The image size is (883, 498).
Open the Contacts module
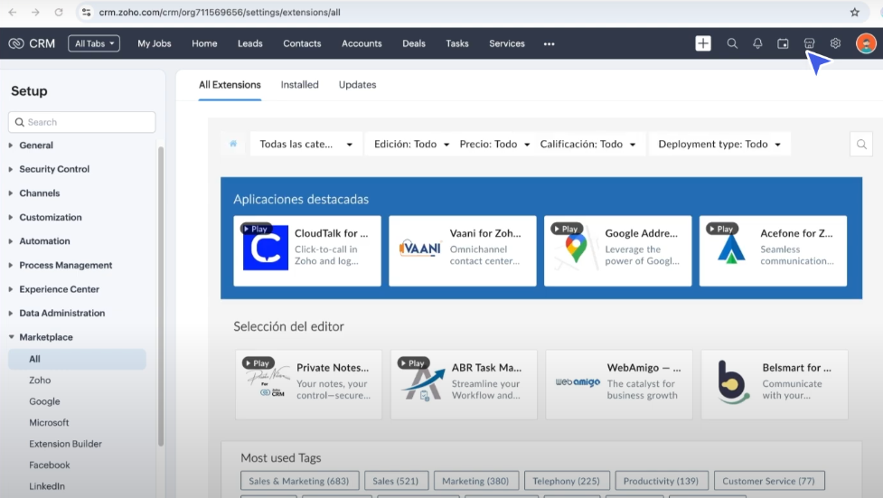click(x=302, y=43)
